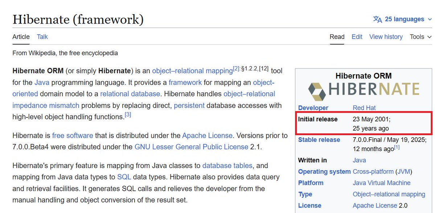
Task: Click the Platform infobox label
Action: coord(311,183)
